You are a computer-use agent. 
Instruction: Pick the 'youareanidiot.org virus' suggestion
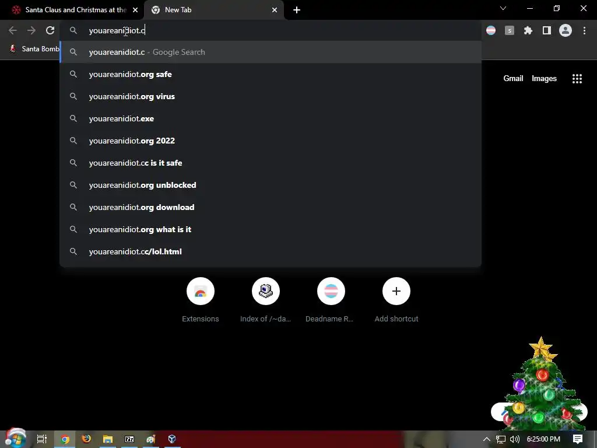271,96
